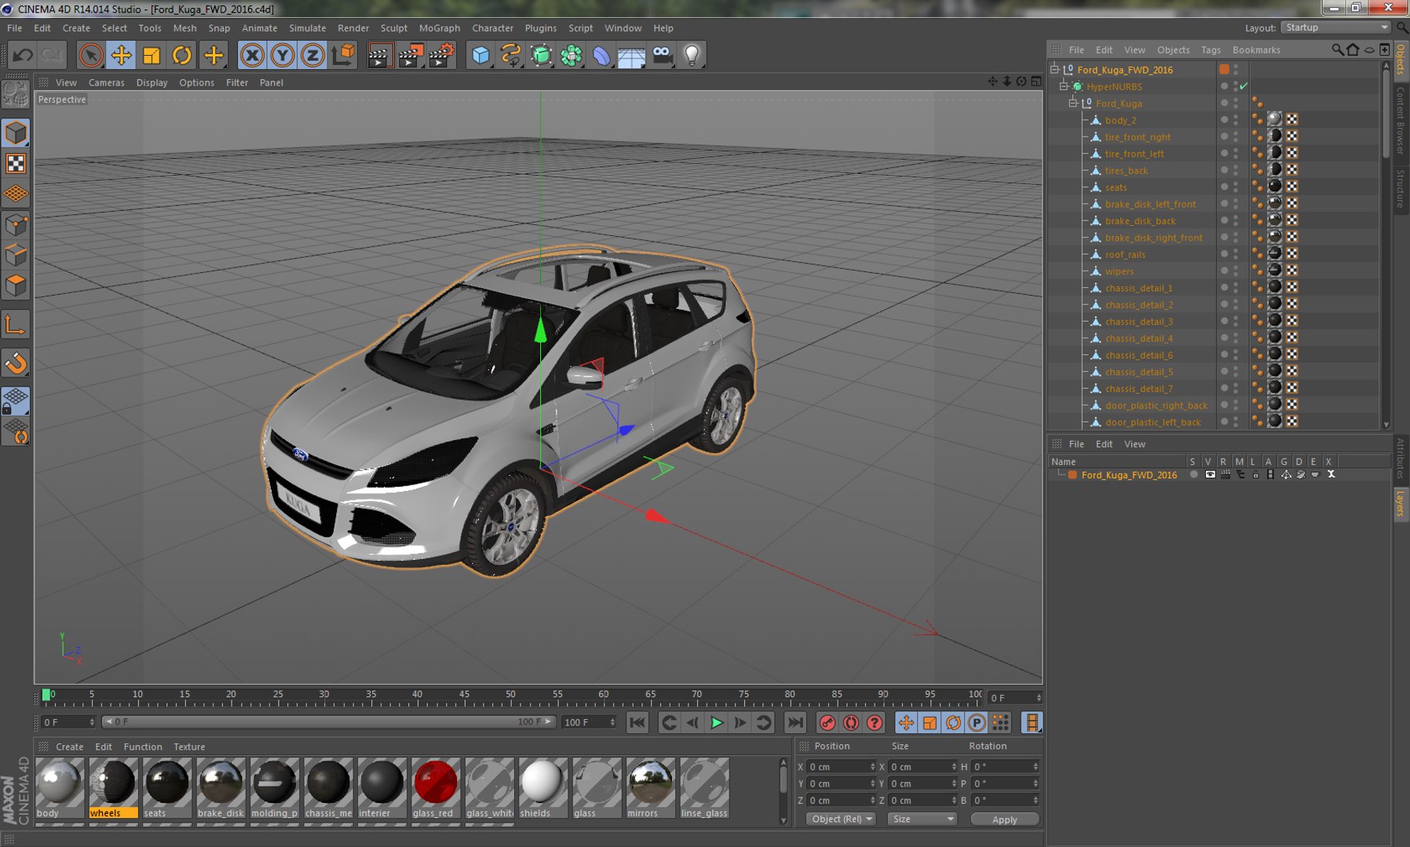Toggle X axis lock

[x=252, y=55]
